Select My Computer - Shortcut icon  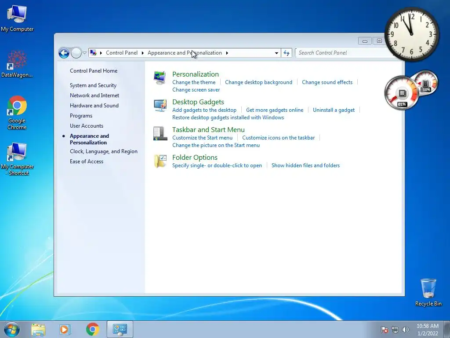[x=17, y=158]
